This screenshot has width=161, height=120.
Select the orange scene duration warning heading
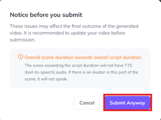83,57
